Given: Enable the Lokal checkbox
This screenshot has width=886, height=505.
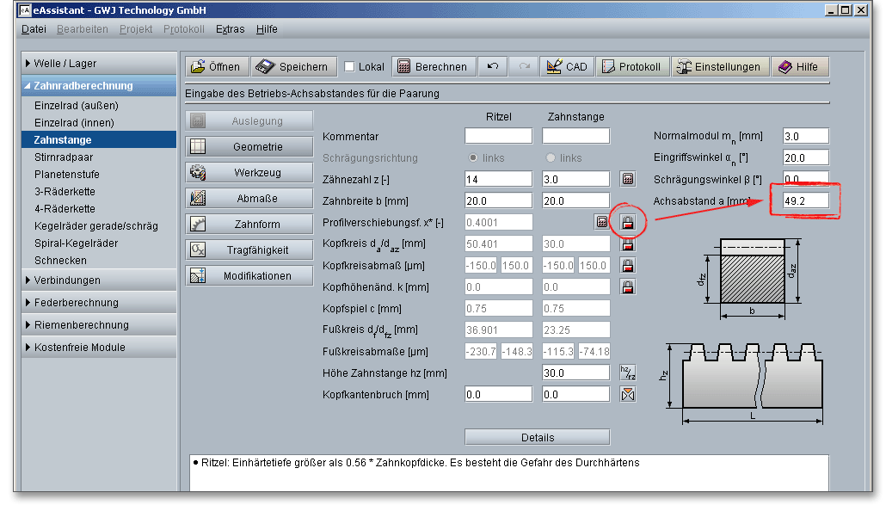Looking at the screenshot, I should tap(349, 67).
